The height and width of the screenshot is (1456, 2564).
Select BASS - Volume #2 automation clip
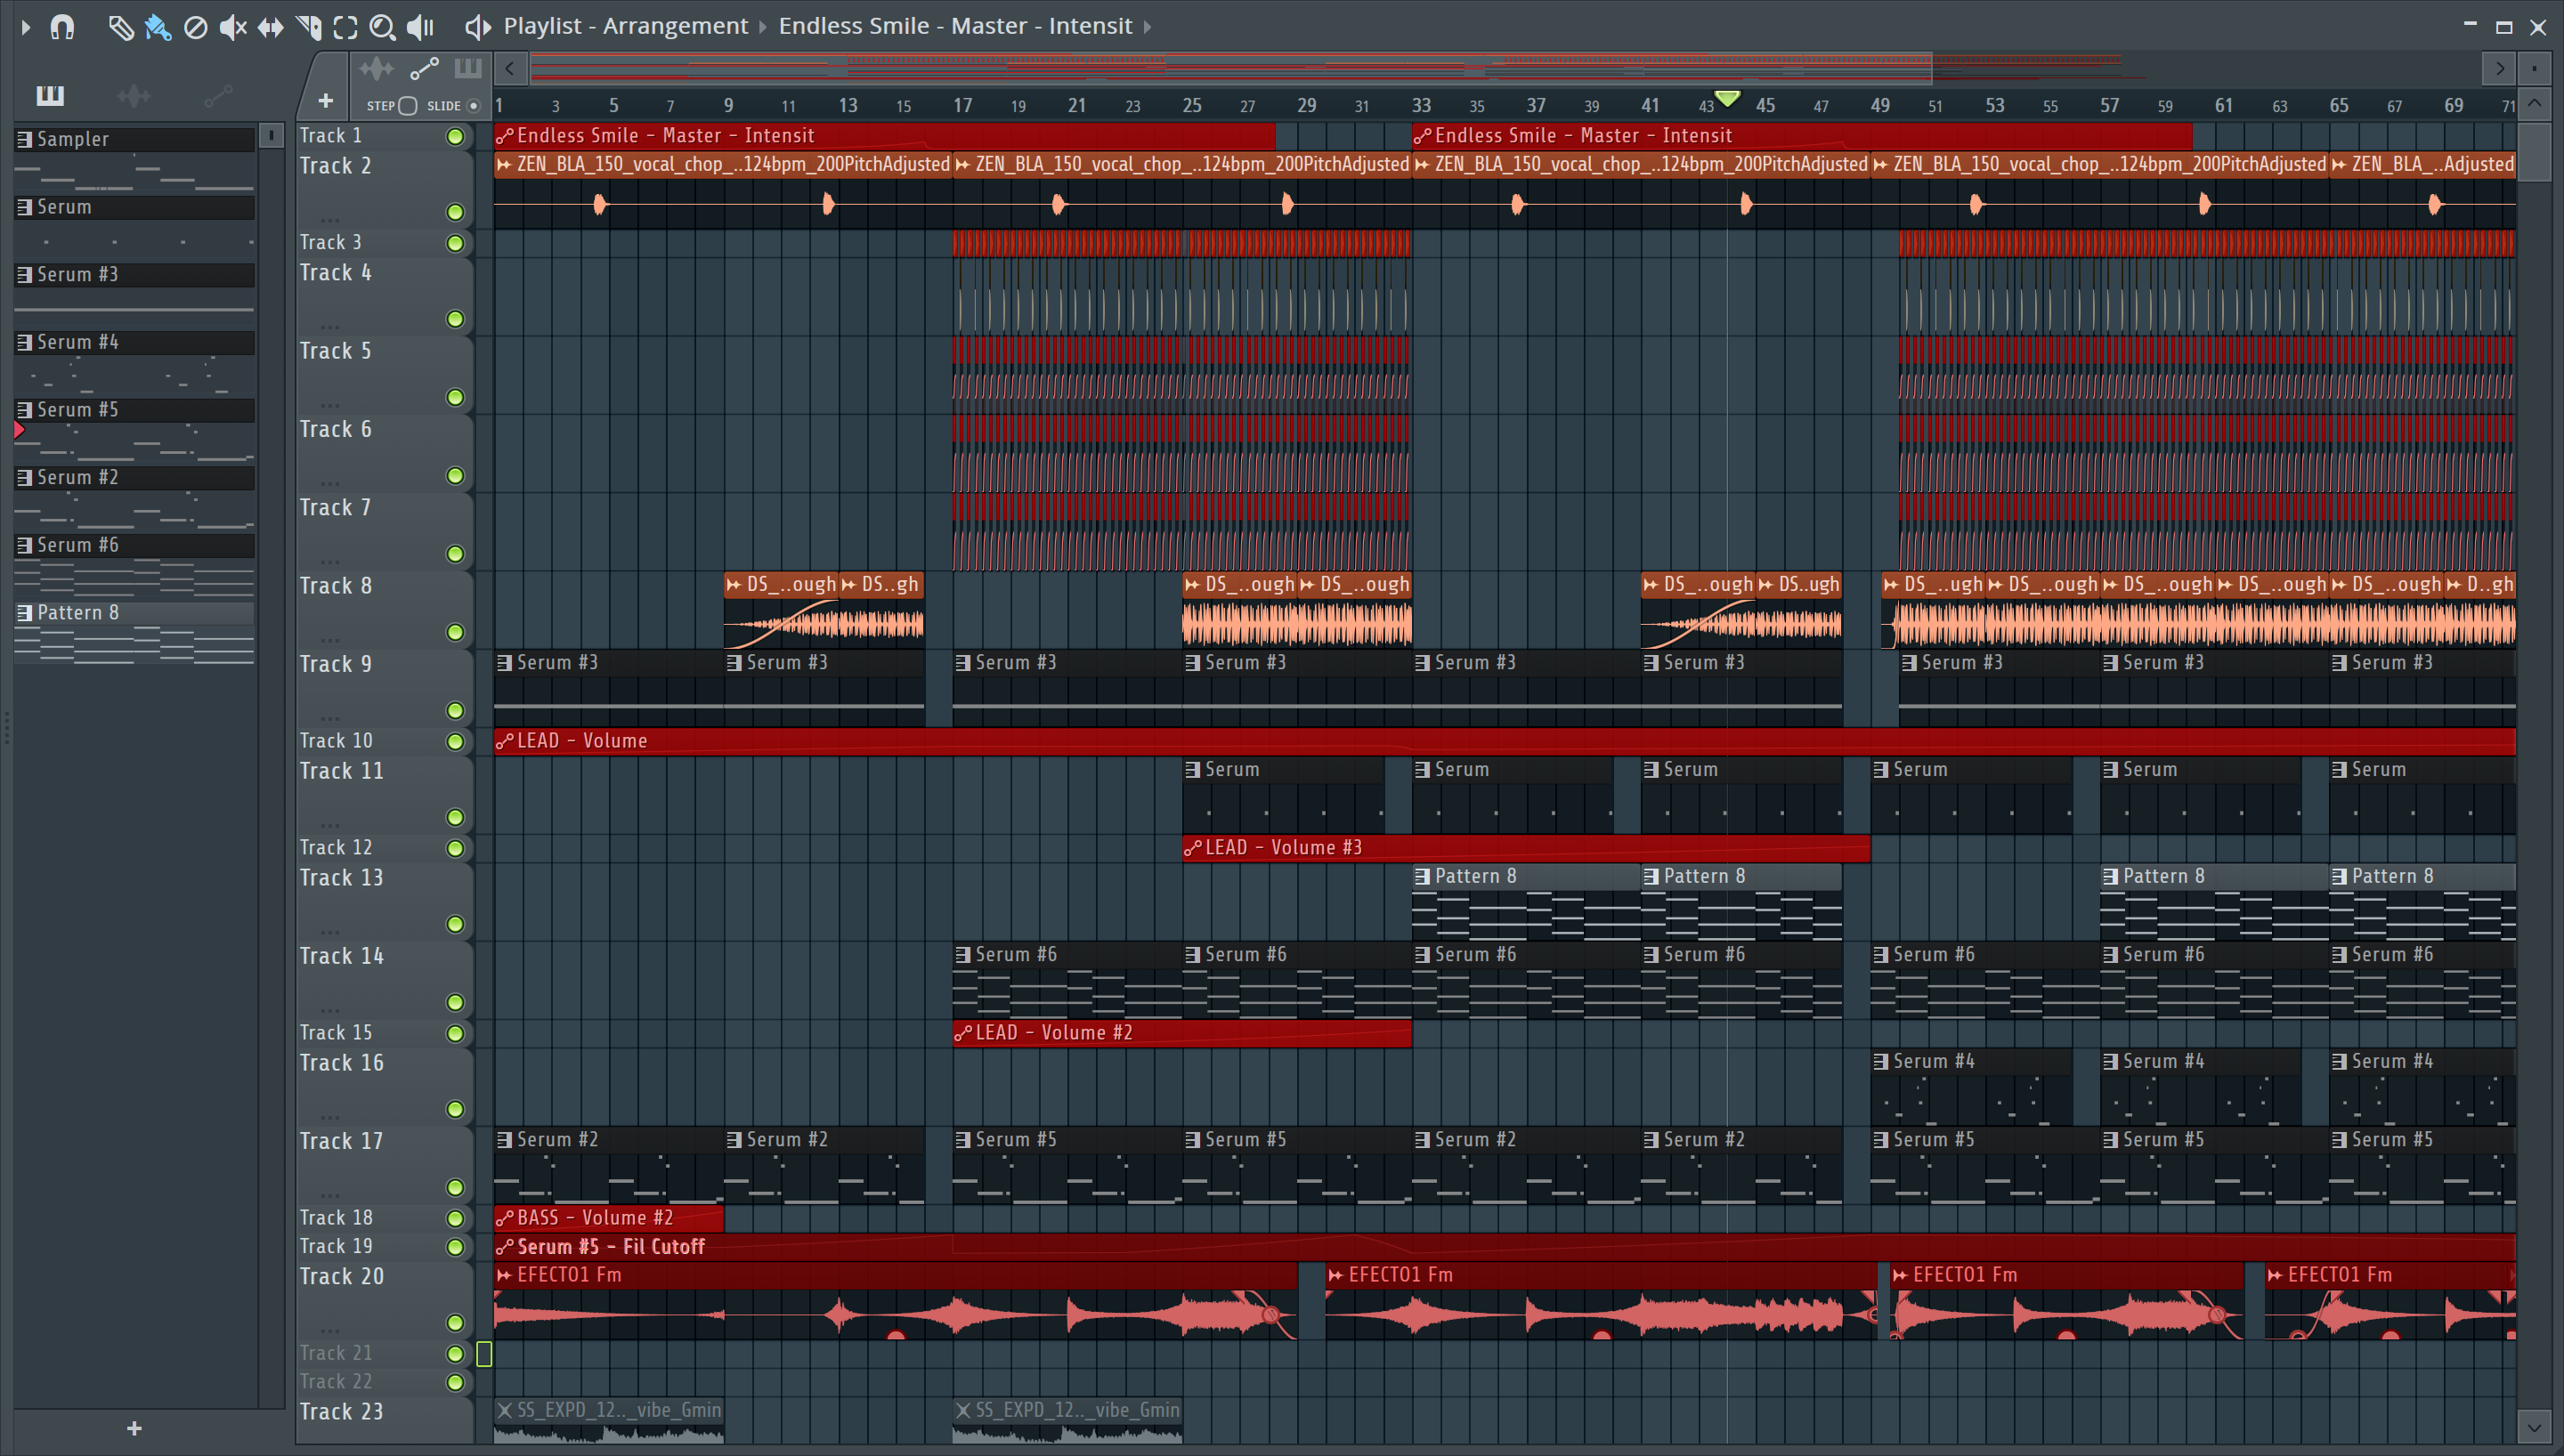click(x=608, y=1218)
